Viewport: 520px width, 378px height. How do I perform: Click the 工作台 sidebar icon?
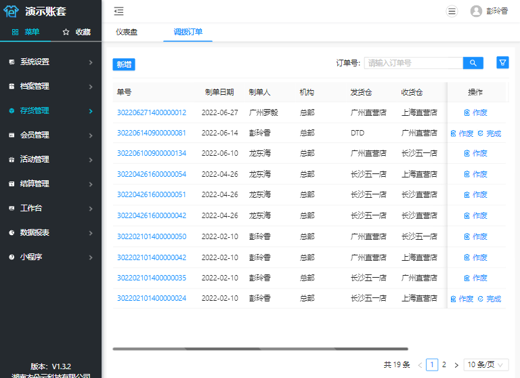point(12,209)
